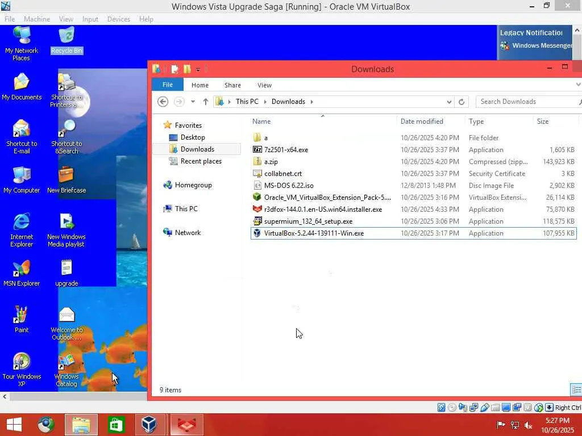Select the Welcome to Outlook icon
The image size is (582, 436).
(x=67, y=323)
